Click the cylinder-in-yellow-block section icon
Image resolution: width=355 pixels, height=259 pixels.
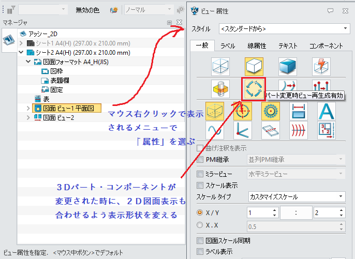click(220, 89)
